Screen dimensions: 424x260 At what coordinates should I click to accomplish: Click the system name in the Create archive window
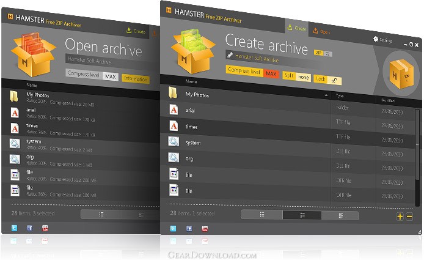point(193,143)
